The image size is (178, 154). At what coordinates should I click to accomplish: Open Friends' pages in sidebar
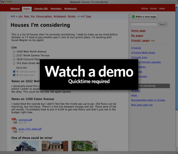click(140, 41)
